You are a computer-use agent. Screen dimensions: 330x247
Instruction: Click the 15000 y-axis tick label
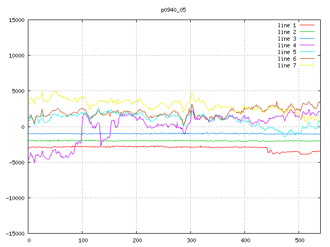pos(17,20)
